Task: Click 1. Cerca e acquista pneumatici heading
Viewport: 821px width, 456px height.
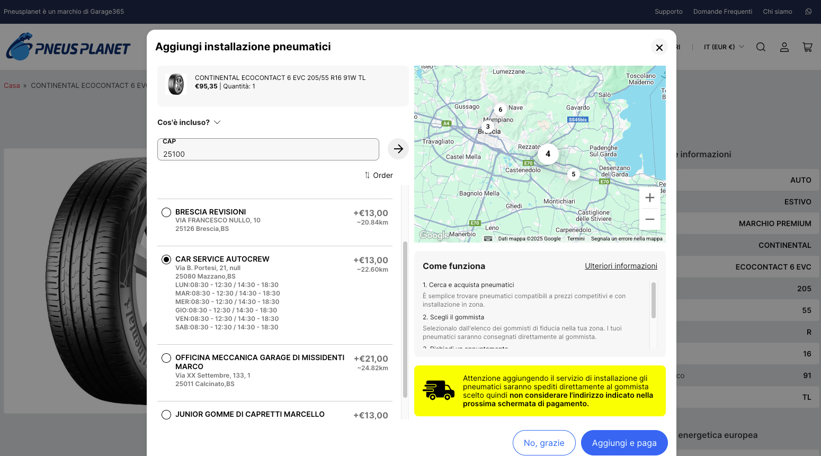Action: [468, 285]
